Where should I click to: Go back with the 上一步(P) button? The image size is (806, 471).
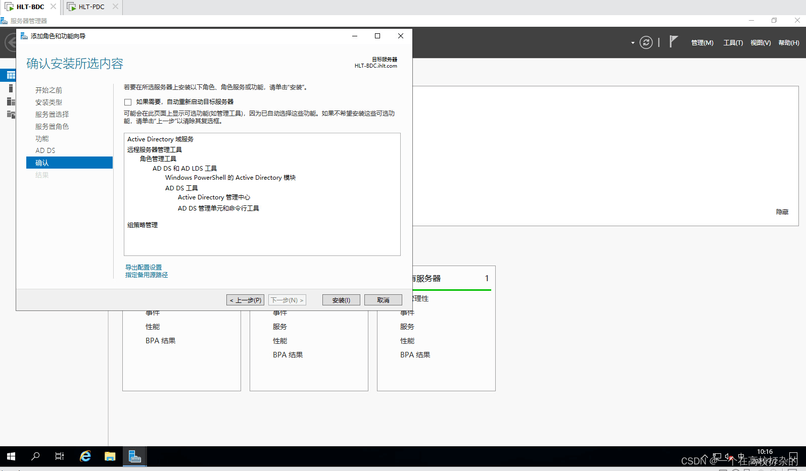tap(246, 300)
